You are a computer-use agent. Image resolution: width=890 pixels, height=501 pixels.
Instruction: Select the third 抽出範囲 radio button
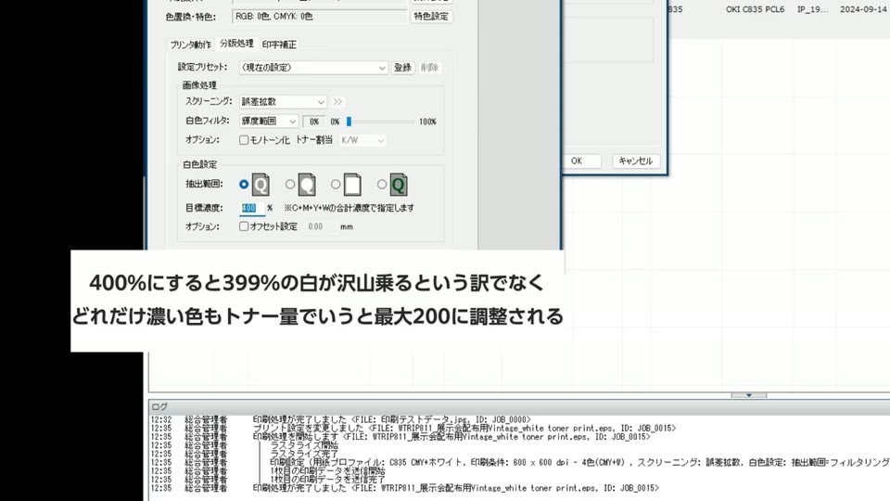pos(336,184)
